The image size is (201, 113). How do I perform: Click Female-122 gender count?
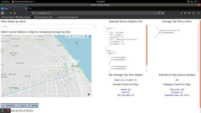[126, 89]
